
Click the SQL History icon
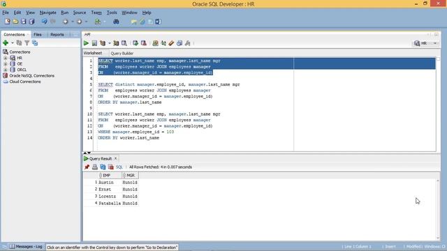pos(179,43)
